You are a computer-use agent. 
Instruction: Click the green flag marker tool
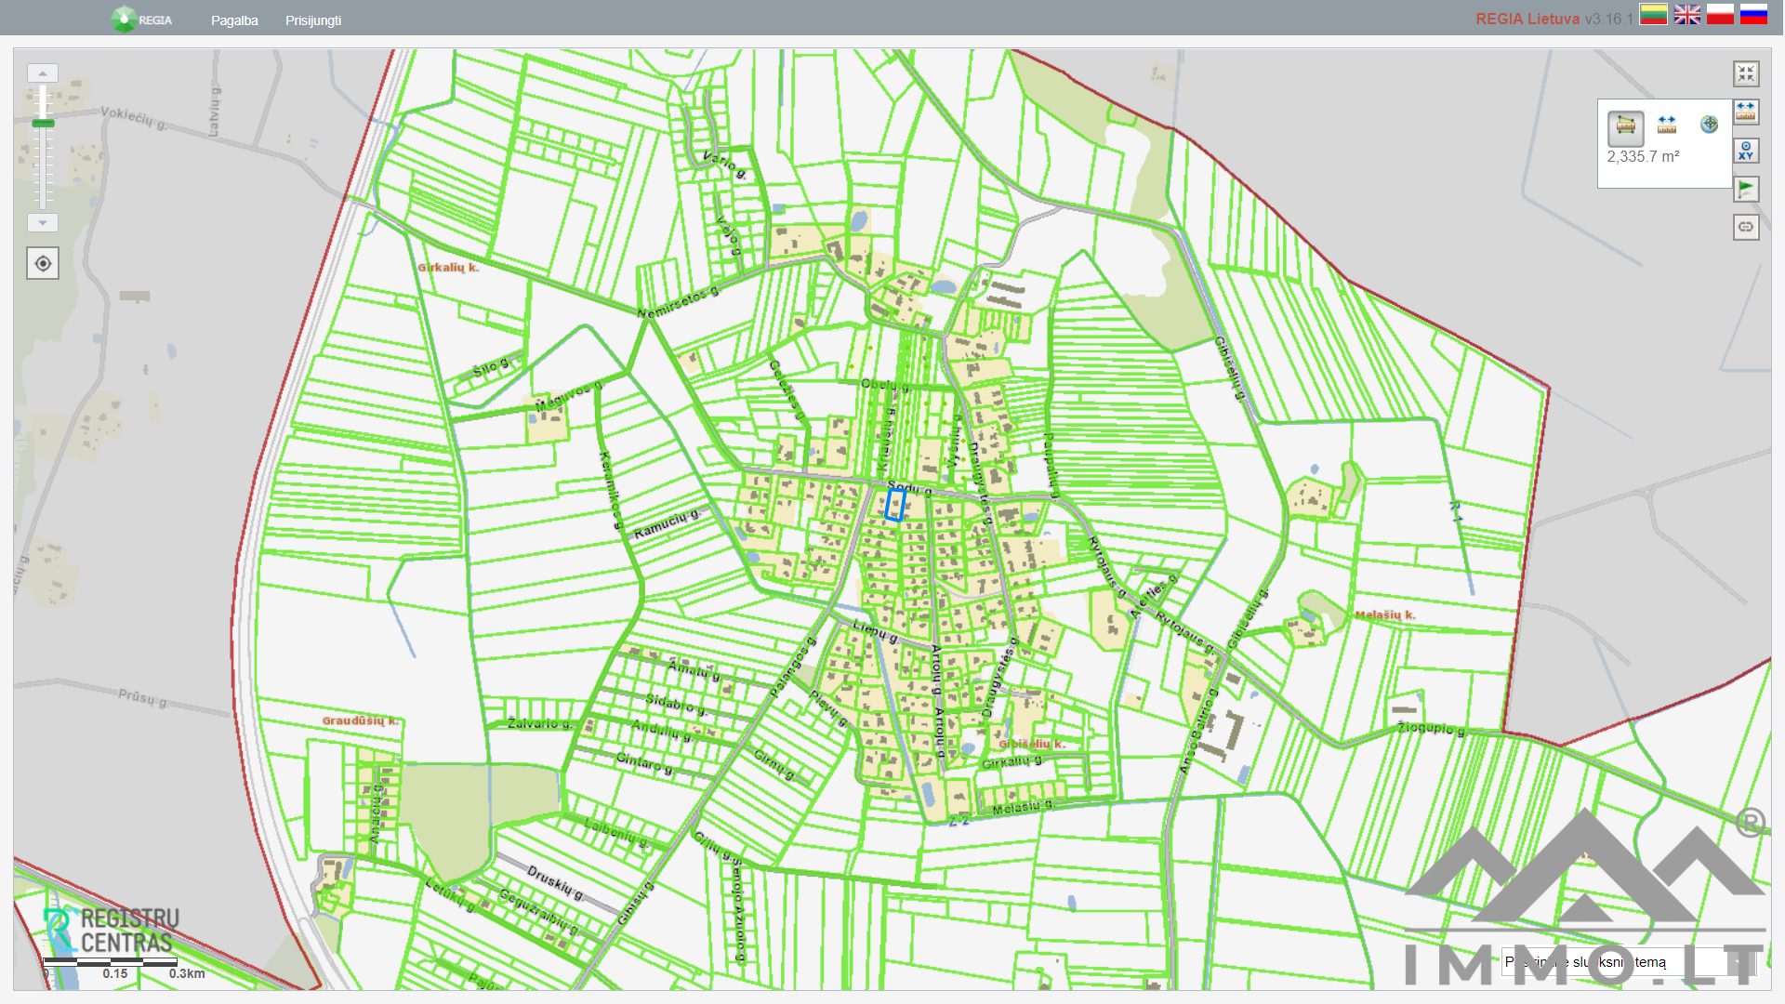tap(1746, 189)
